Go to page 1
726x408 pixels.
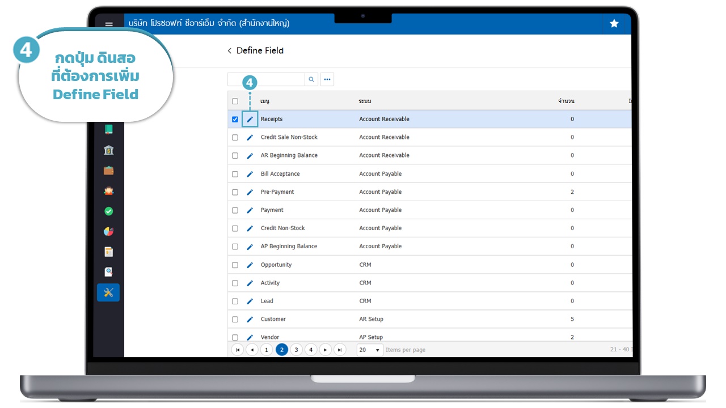(x=267, y=350)
